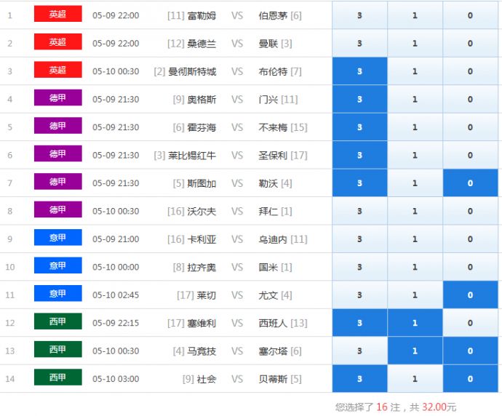The height and width of the screenshot is (416, 502).
Task: Select 0 for 霍芬海 vs 不来梅
Action: (x=470, y=127)
